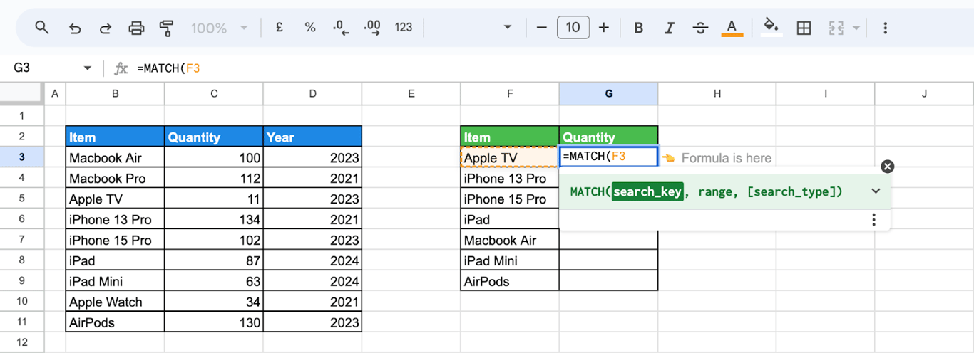This screenshot has height=353, width=974.
Task: Open the 100% zoom dropdown
Action: pyautogui.click(x=219, y=28)
